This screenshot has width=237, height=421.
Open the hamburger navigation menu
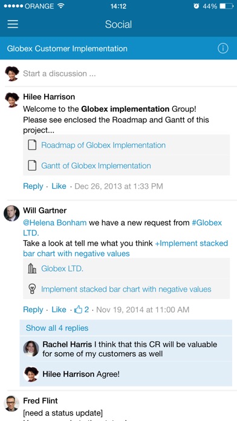(13, 24)
